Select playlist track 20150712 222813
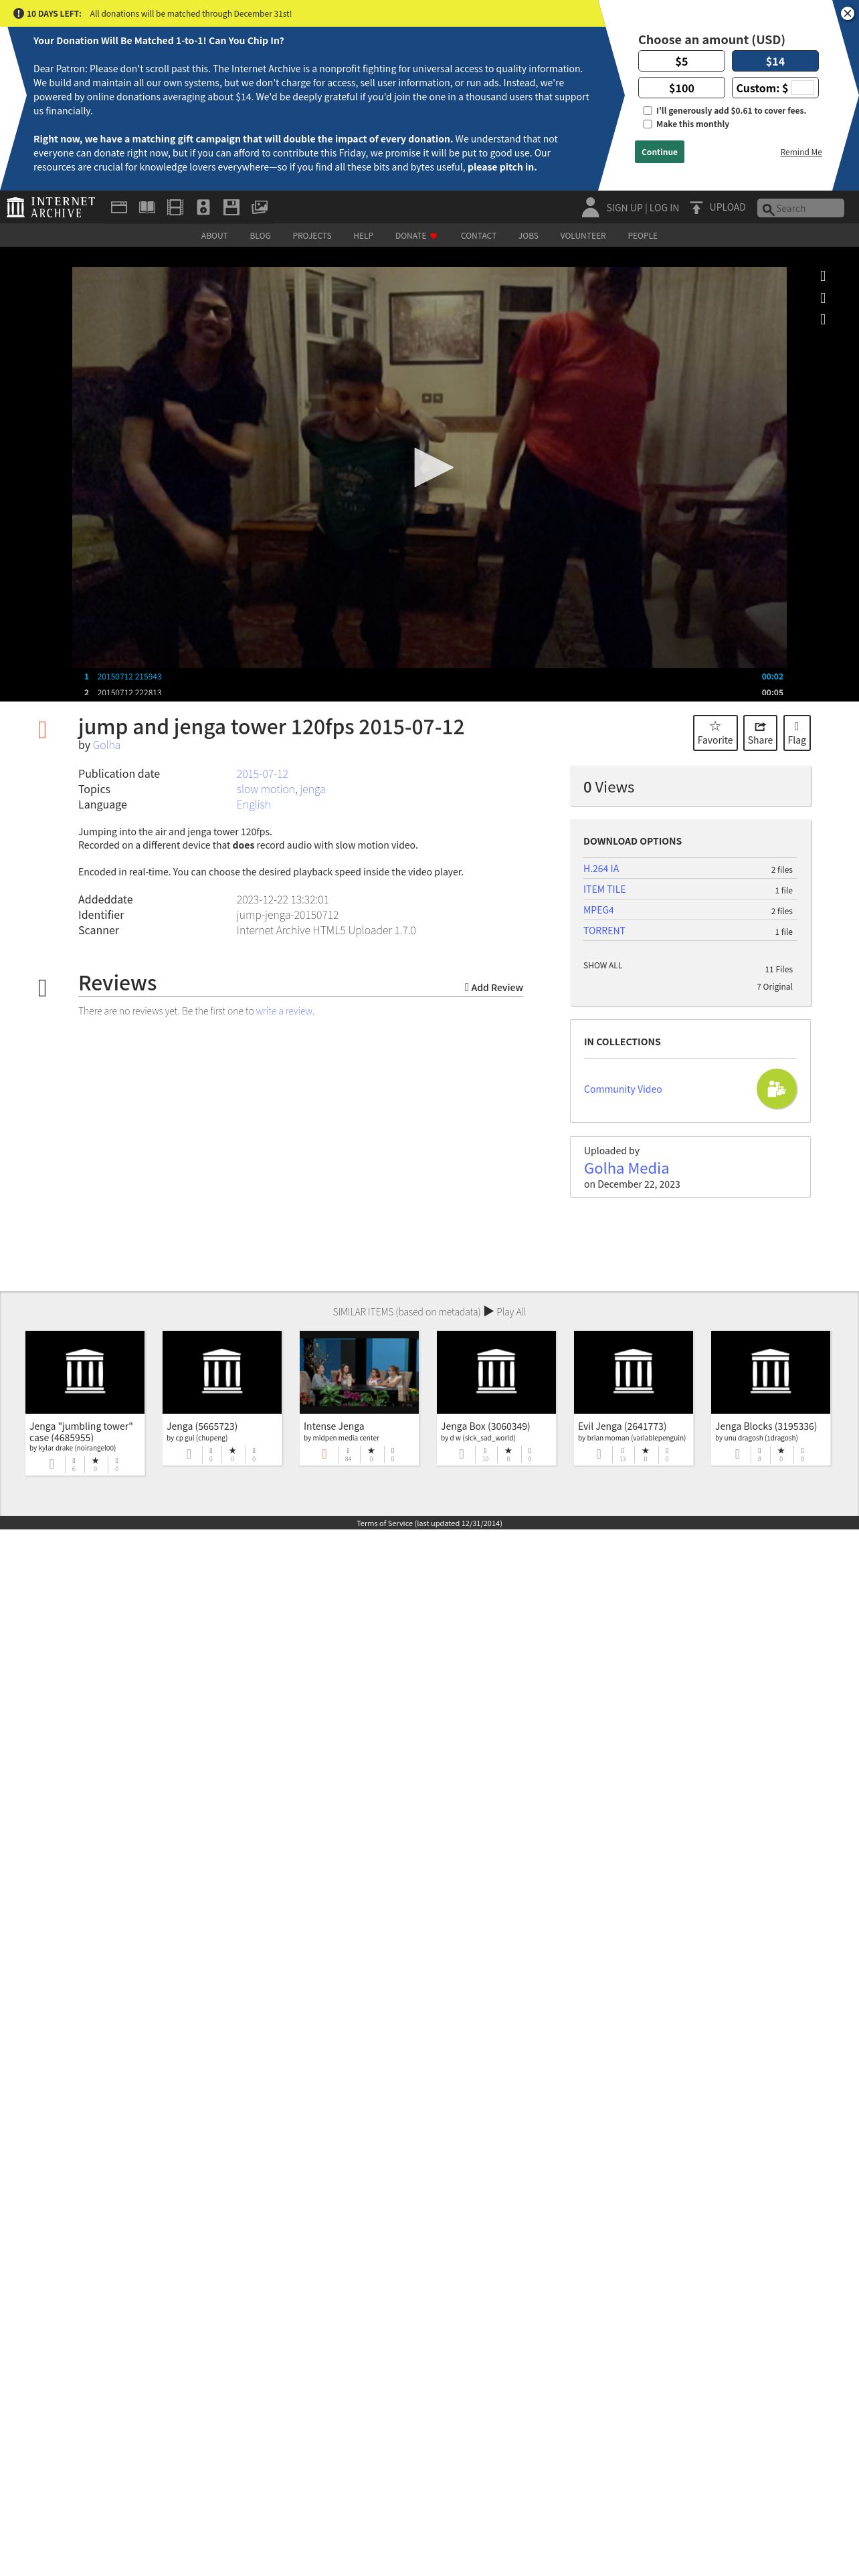This screenshot has width=859, height=2576. click(129, 692)
